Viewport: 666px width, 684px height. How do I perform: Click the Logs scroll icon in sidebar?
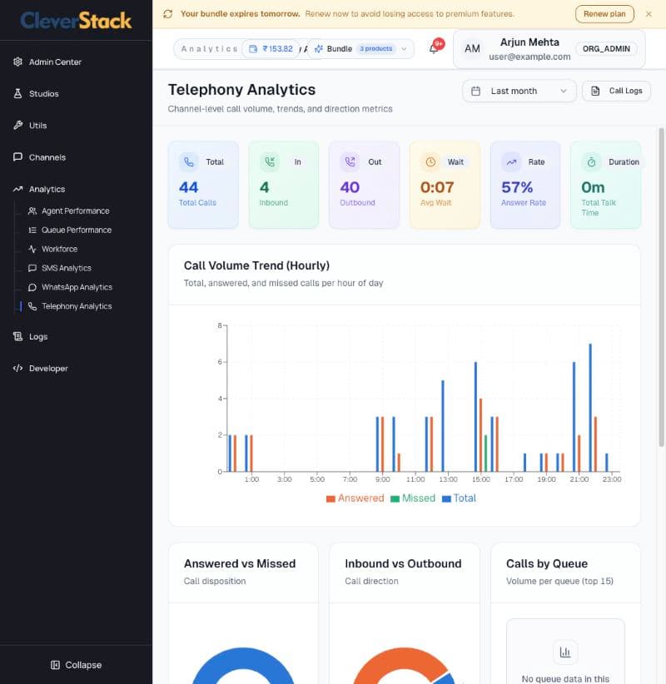click(x=17, y=336)
